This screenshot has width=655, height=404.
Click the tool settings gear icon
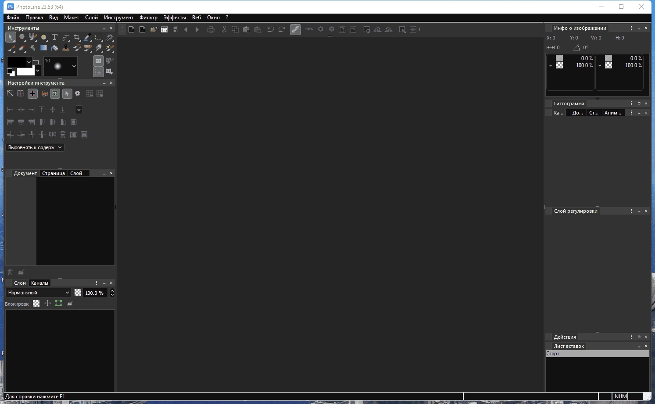[x=77, y=93]
